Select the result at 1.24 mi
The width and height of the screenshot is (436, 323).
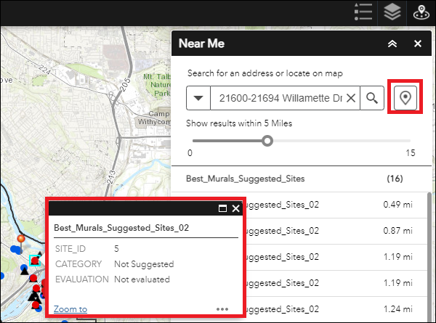[x=336, y=309]
